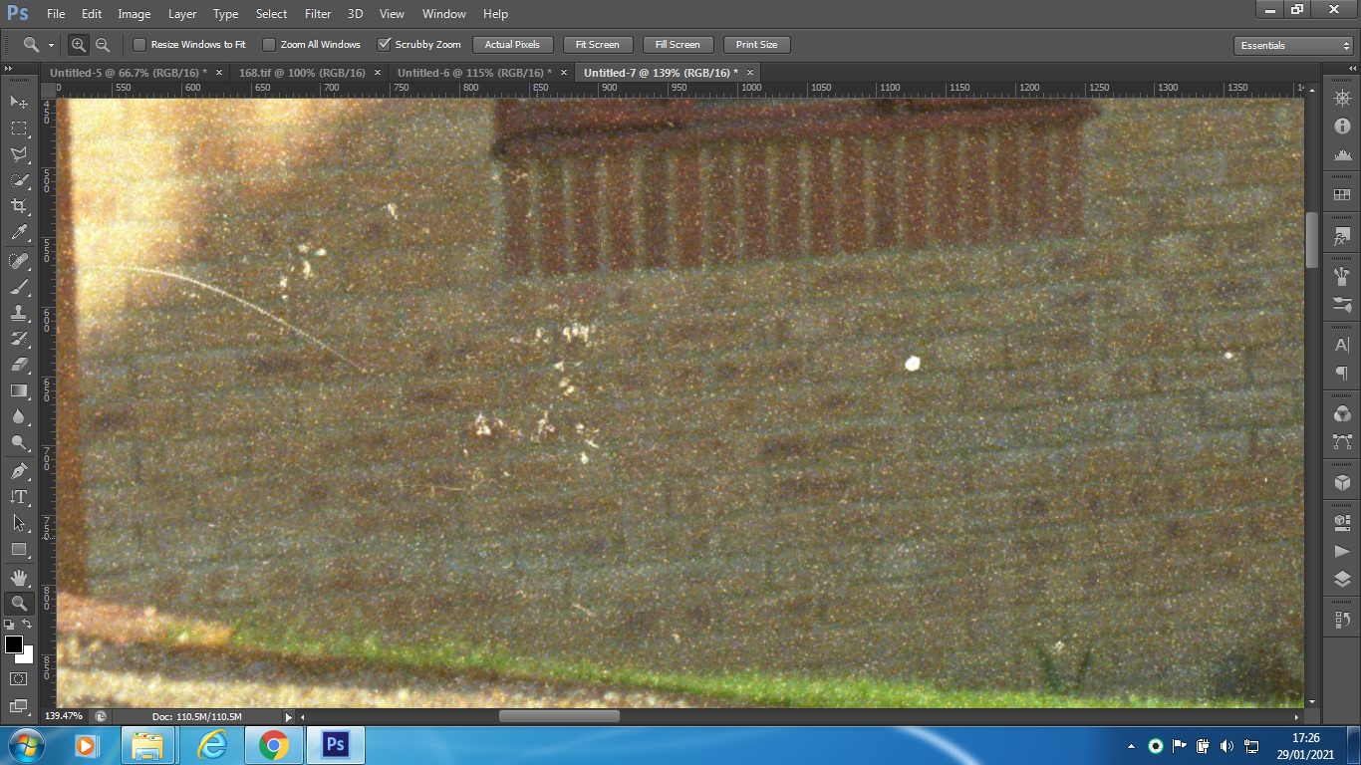The image size is (1361, 765).
Task: Activate the Polygonal Lasso tool
Action: coord(19,154)
